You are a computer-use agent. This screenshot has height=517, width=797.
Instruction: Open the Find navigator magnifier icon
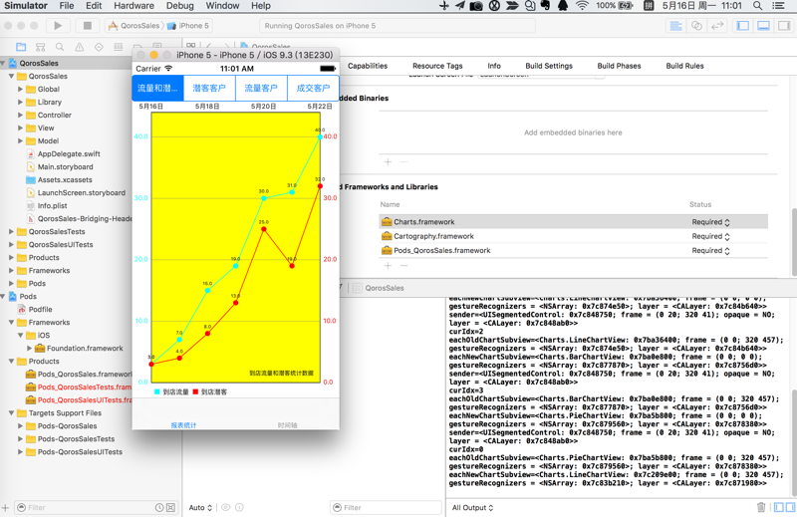[x=60, y=47]
